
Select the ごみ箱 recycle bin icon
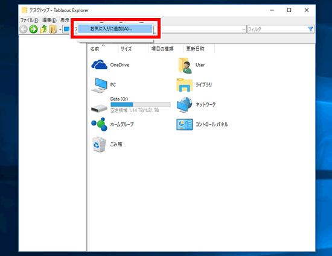[99, 145]
